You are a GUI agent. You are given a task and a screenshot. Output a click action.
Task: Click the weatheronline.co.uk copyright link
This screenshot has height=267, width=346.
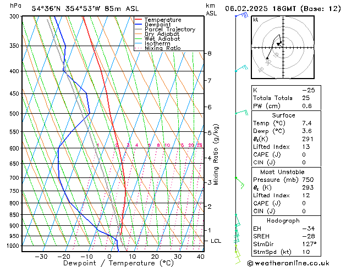coord(288,263)
